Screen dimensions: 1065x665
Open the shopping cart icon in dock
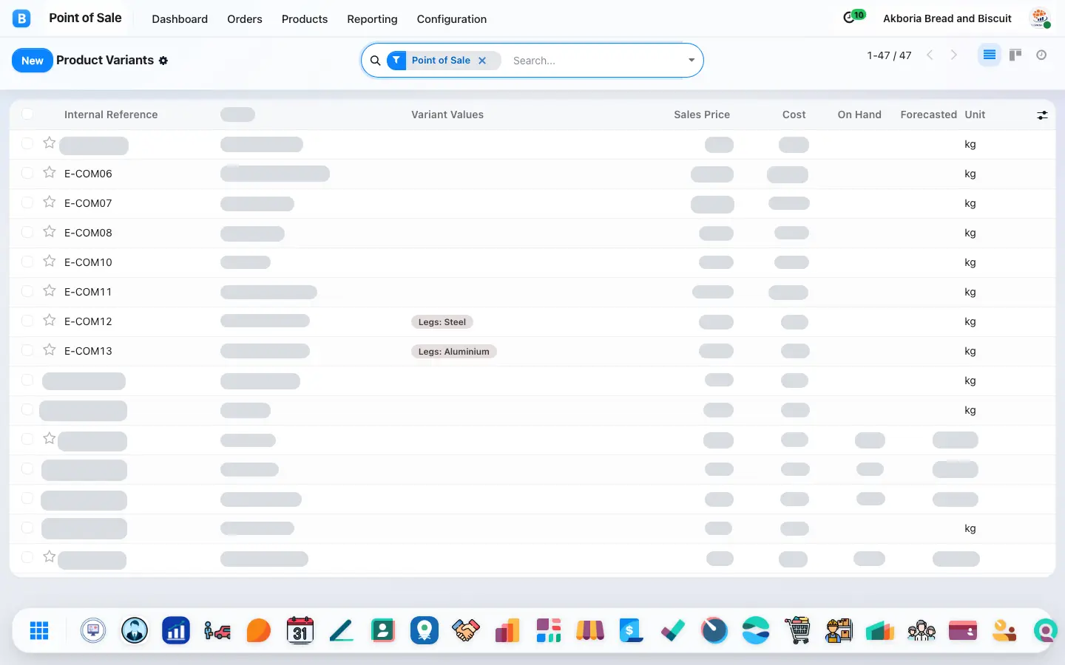click(x=797, y=630)
